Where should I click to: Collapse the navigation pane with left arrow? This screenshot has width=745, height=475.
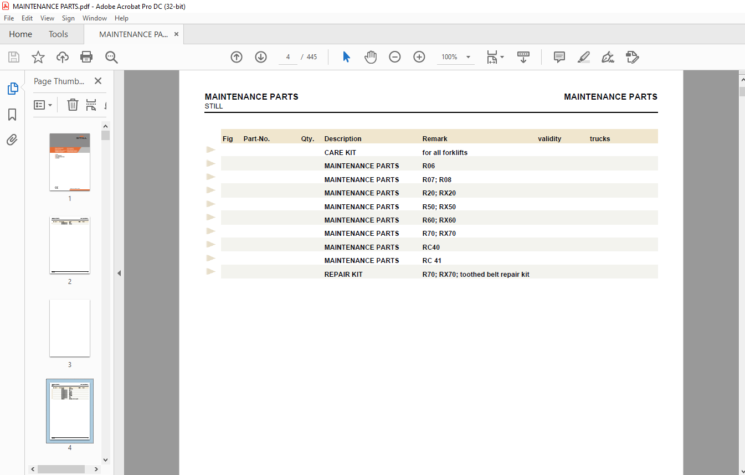[119, 273]
